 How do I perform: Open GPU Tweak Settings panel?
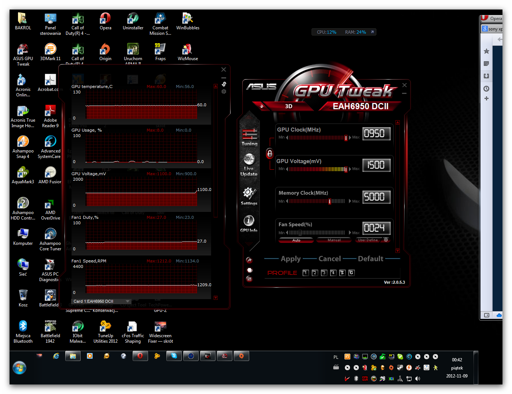(249, 196)
